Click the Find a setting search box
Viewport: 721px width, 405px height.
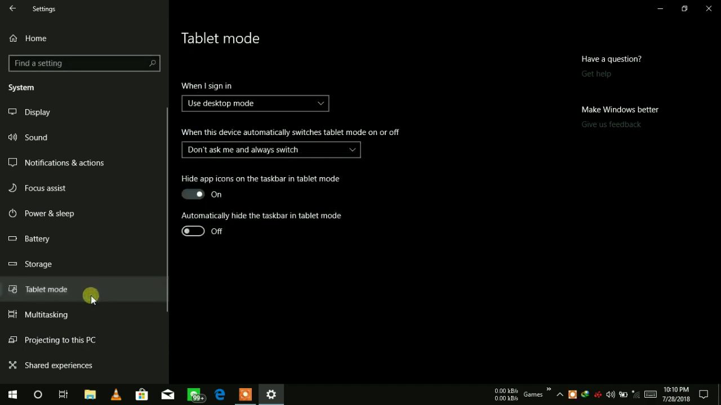(x=79, y=63)
